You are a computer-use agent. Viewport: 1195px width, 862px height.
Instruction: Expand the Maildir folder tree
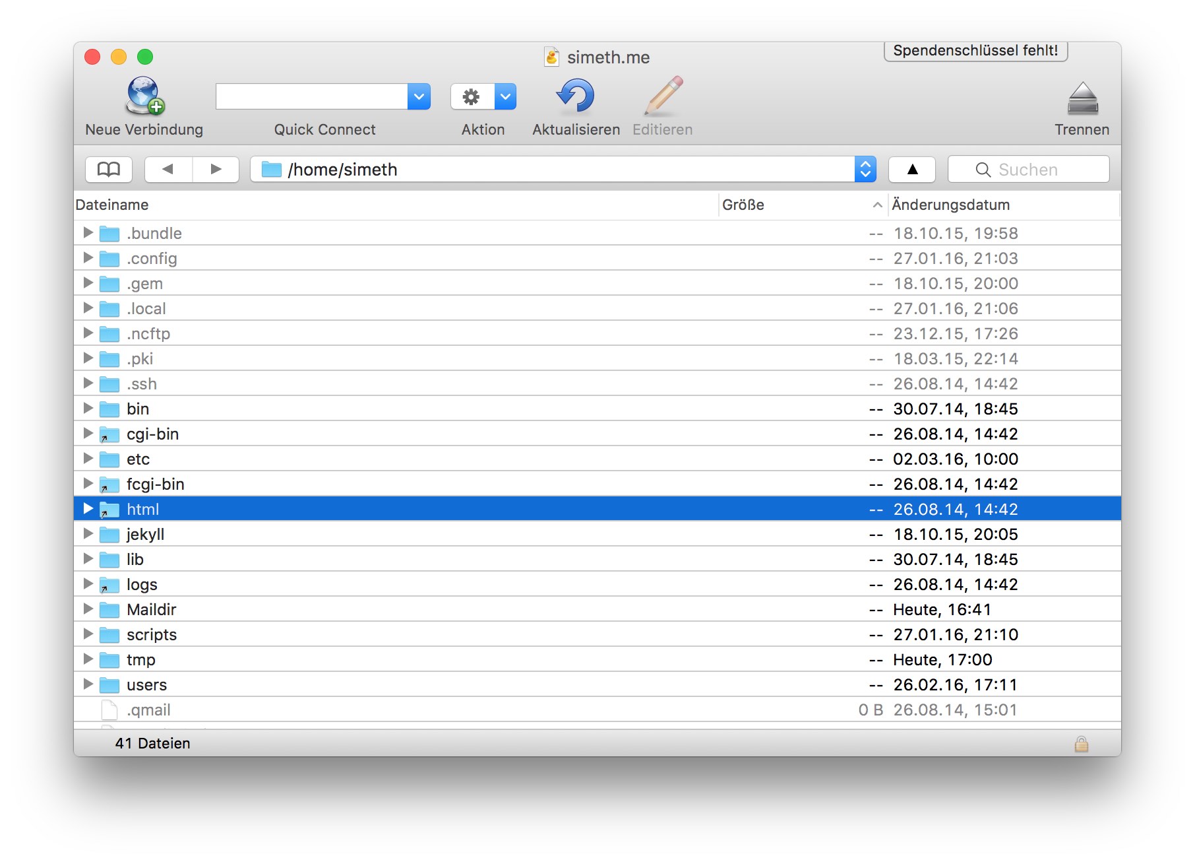tap(88, 609)
